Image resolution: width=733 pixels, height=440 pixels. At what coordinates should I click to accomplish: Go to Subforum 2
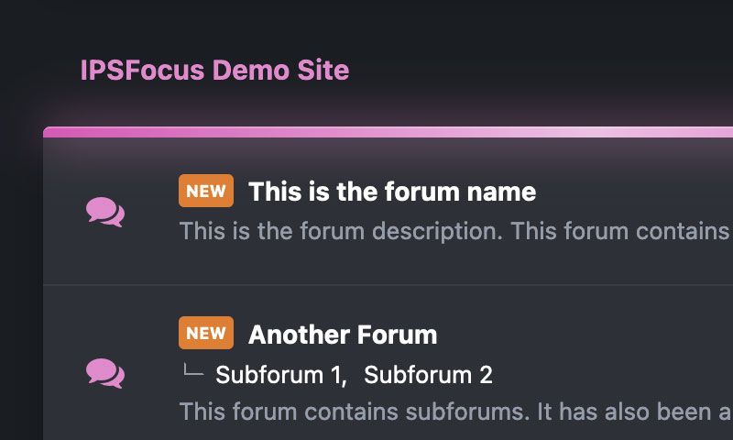[428, 375]
